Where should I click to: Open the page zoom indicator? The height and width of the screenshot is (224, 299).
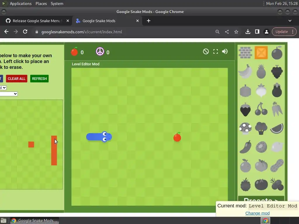tap(217, 32)
